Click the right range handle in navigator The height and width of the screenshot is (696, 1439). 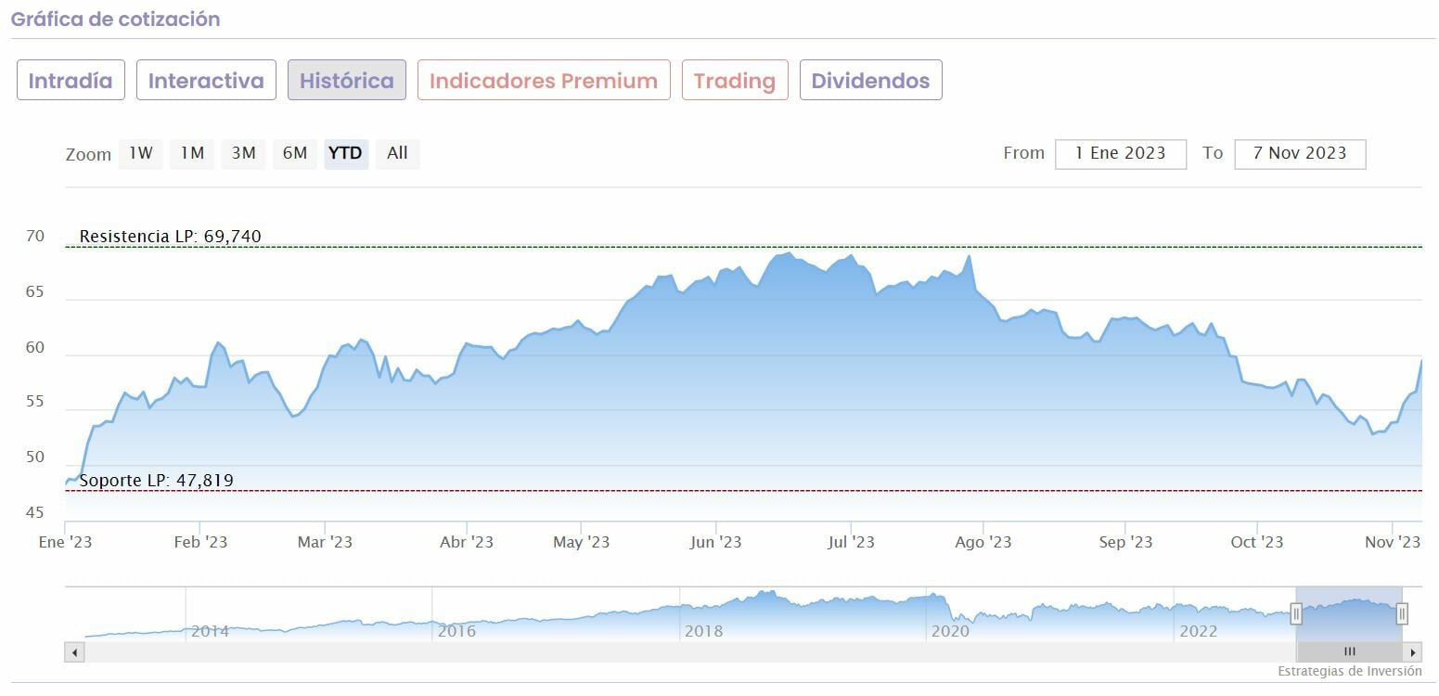pos(1402,613)
